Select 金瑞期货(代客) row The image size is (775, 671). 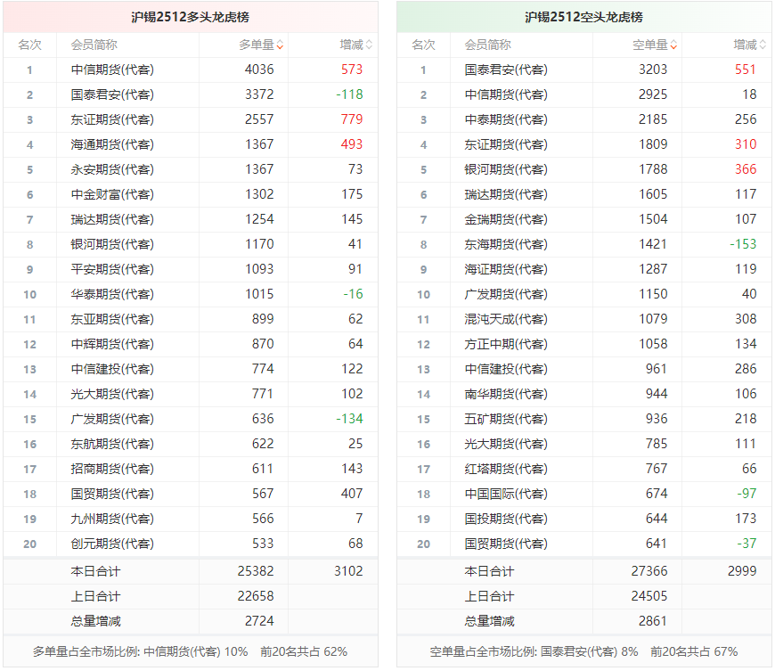[583, 219]
